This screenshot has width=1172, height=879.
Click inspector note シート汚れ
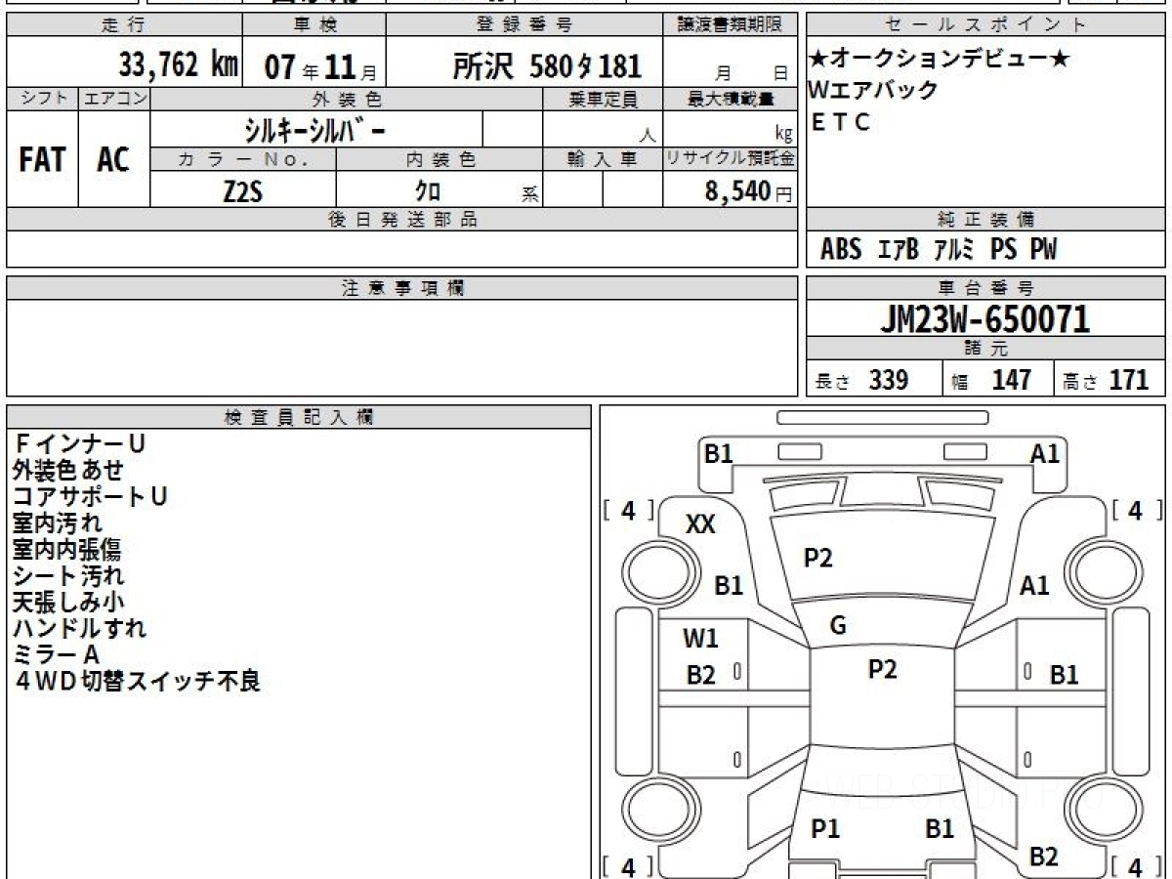(x=68, y=575)
